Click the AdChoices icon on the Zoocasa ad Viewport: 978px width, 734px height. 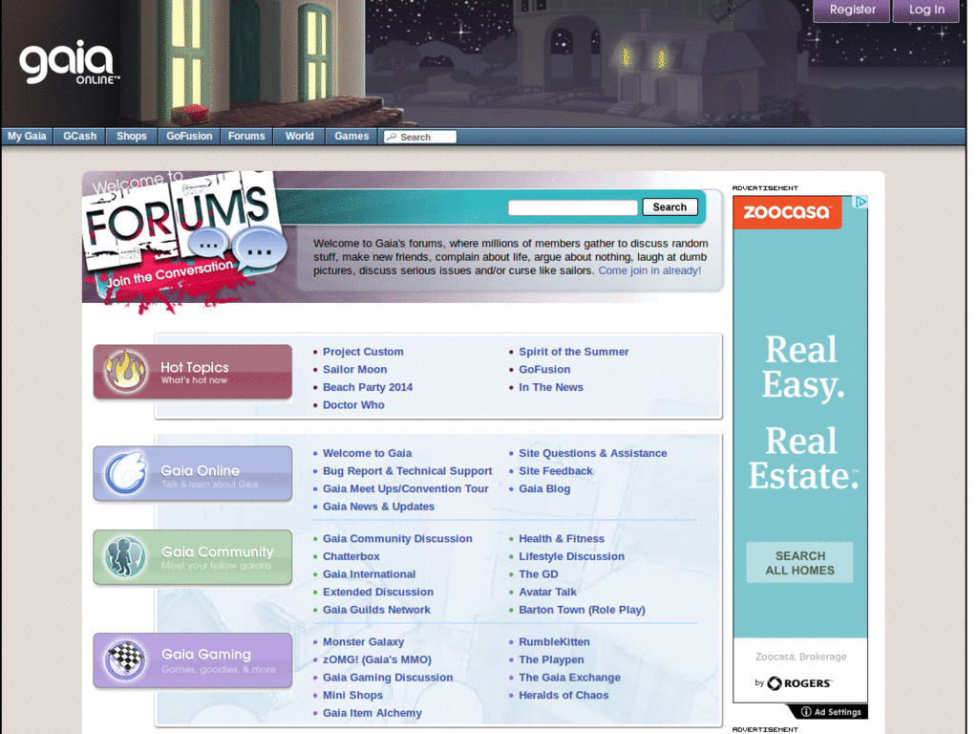(861, 203)
